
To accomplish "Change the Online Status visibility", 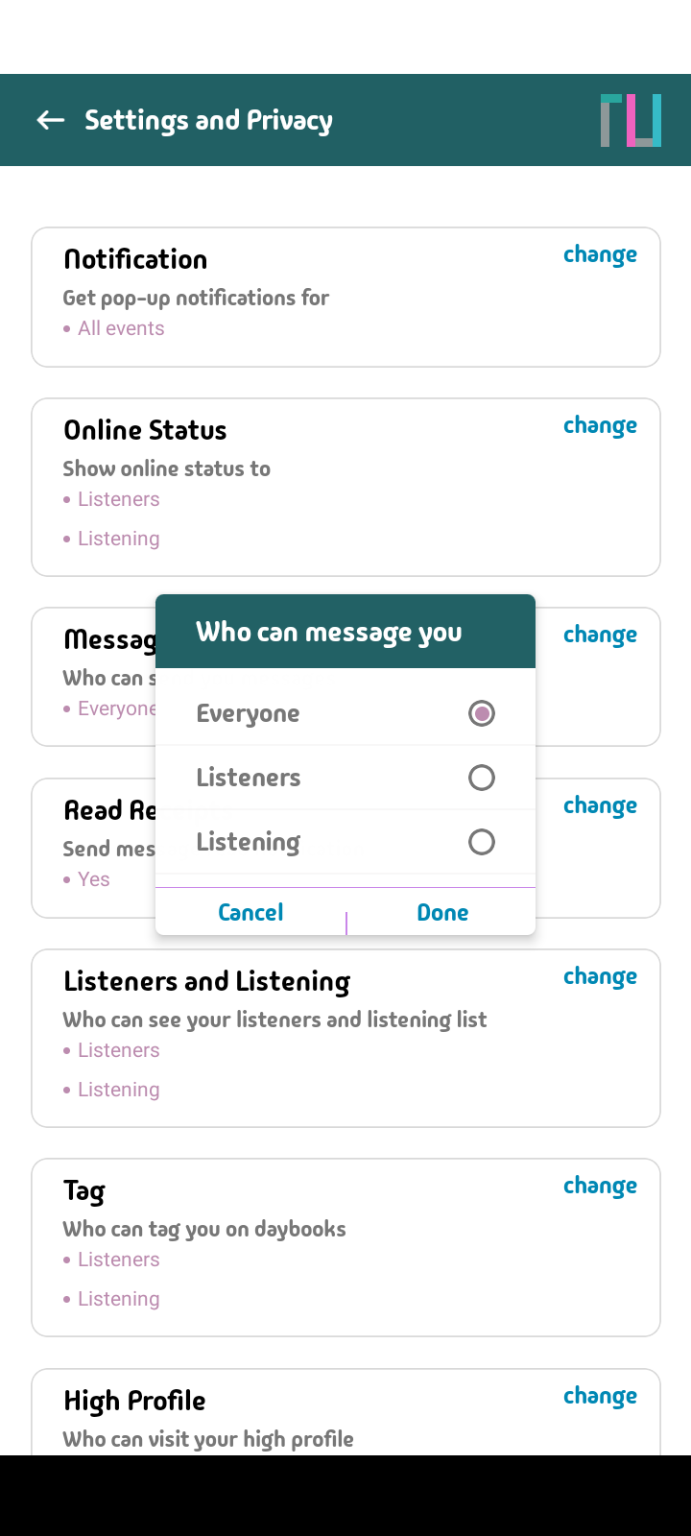I will (600, 425).
